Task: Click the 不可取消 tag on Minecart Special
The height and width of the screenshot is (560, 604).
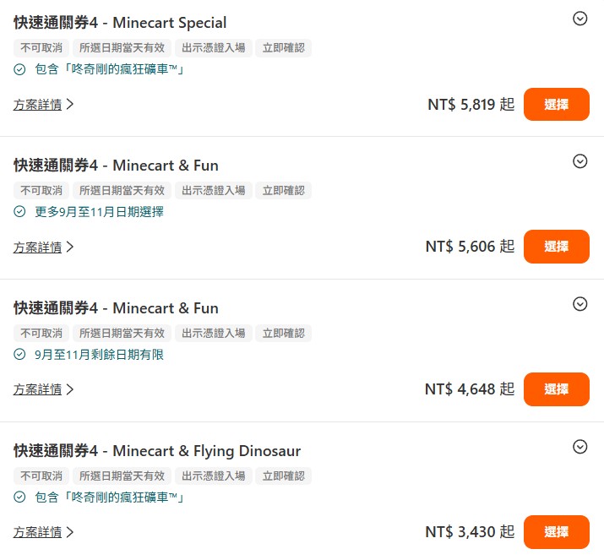Action: coord(41,48)
